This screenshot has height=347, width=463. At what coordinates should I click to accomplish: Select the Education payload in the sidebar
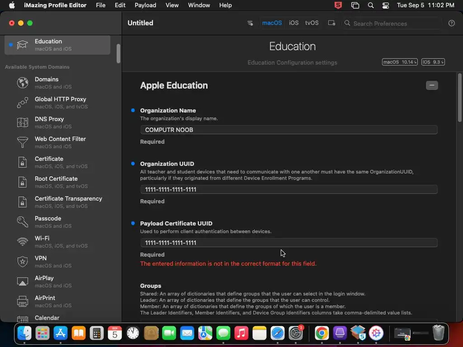57,45
